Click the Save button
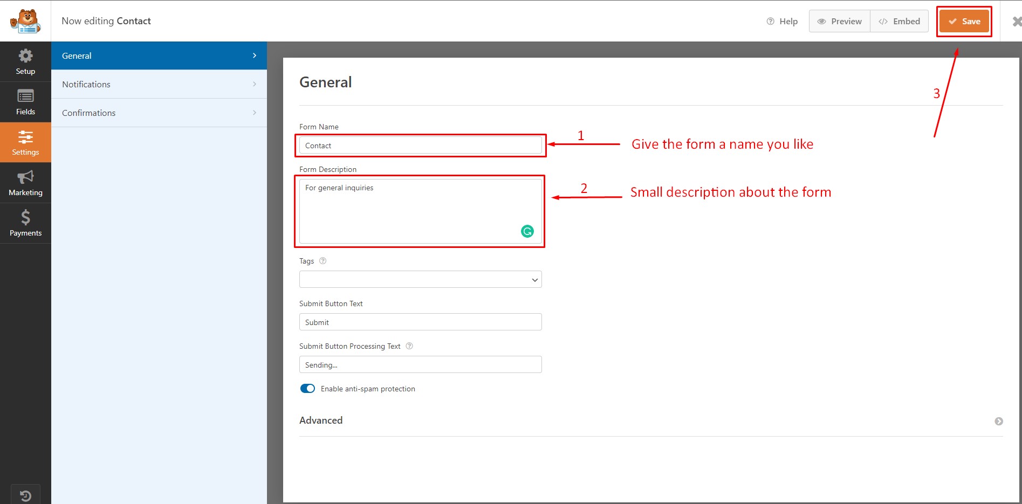This screenshot has width=1022, height=504. (x=964, y=22)
